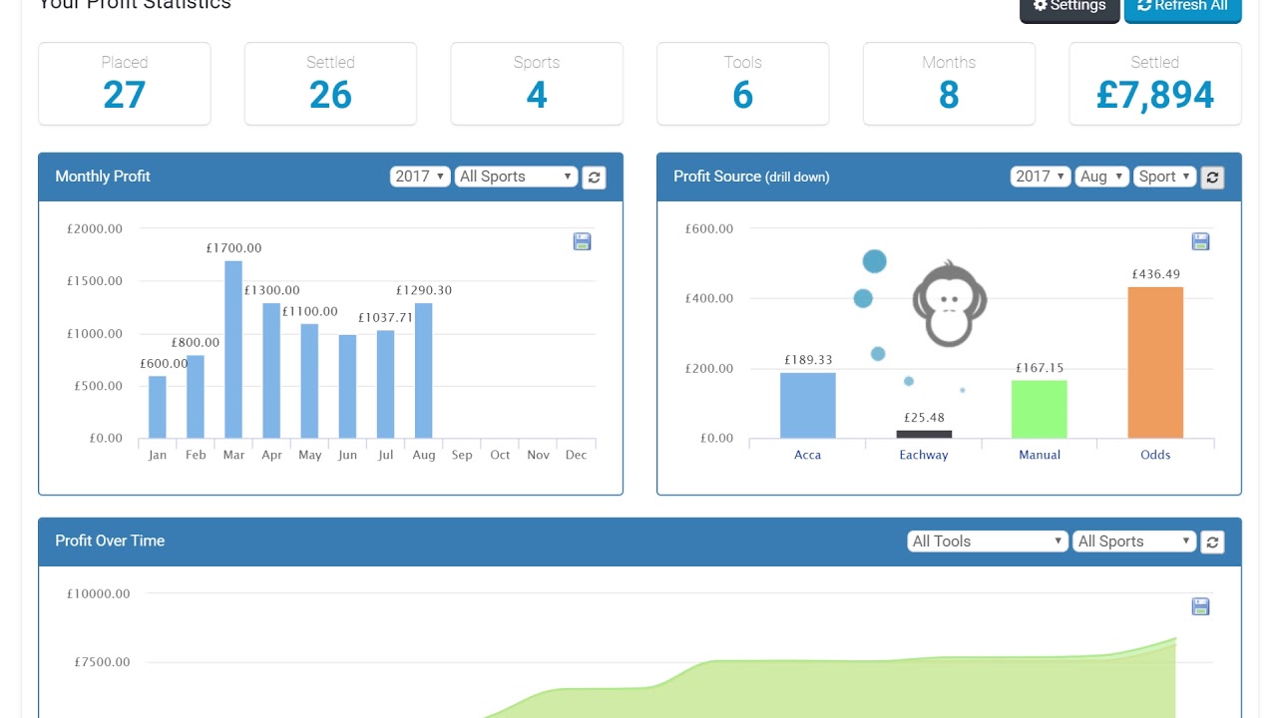This screenshot has height=718, width=1277.
Task: Click the Refresh All button
Action: click(x=1182, y=7)
